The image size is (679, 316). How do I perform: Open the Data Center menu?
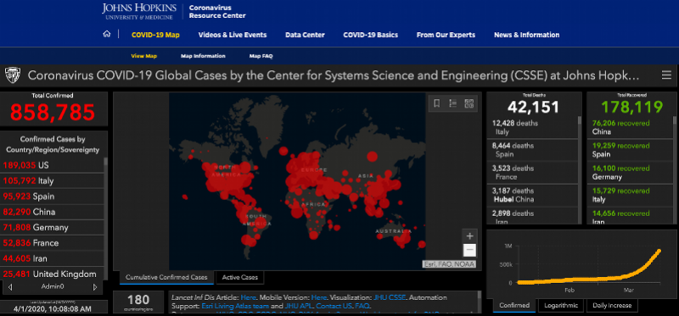click(x=305, y=35)
